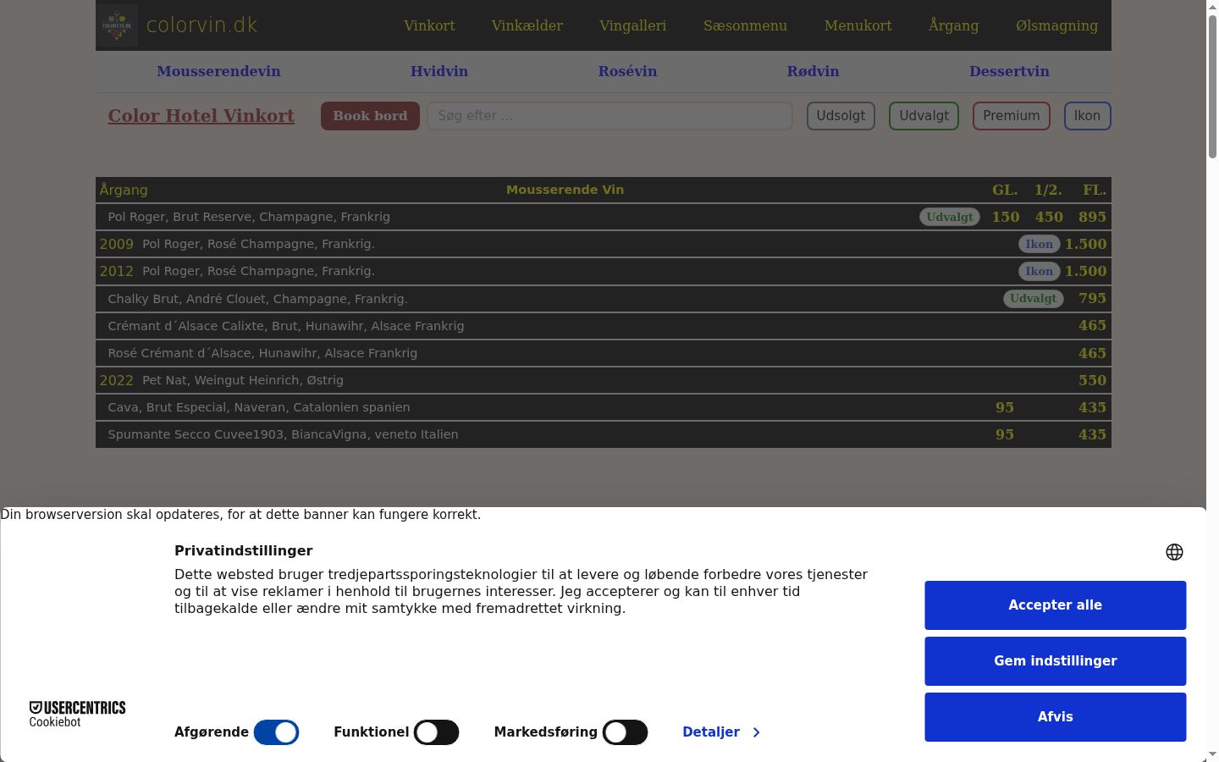Click the page vertical scrollbar thumb
The image size is (1219, 762).
(1212, 85)
